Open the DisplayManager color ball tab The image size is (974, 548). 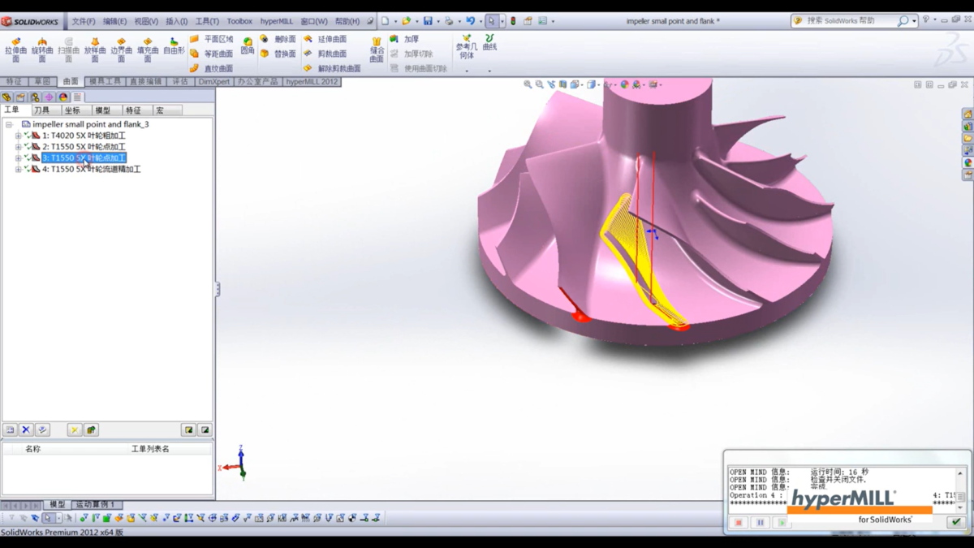[63, 97]
